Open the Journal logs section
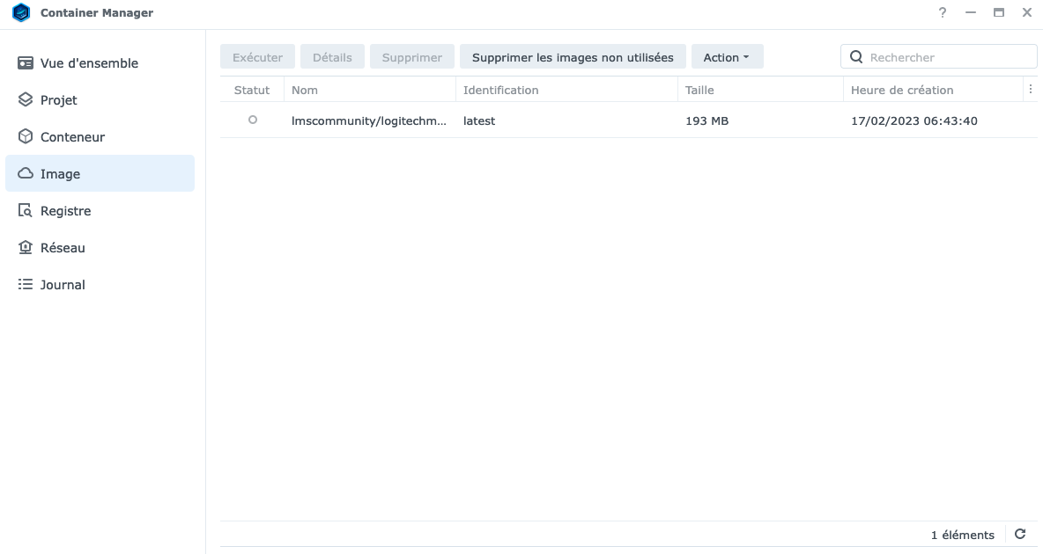The width and height of the screenshot is (1043, 554). [63, 285]
